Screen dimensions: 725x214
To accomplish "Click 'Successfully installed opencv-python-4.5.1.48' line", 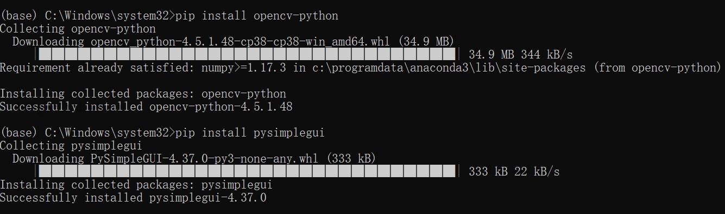I will tap(146, 107).
